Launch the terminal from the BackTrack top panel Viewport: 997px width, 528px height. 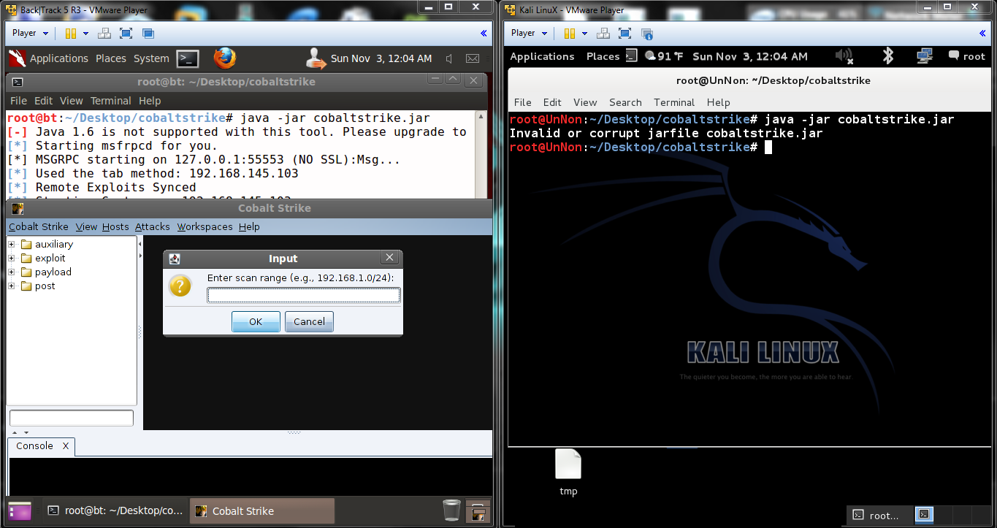[x=188, y=58]
